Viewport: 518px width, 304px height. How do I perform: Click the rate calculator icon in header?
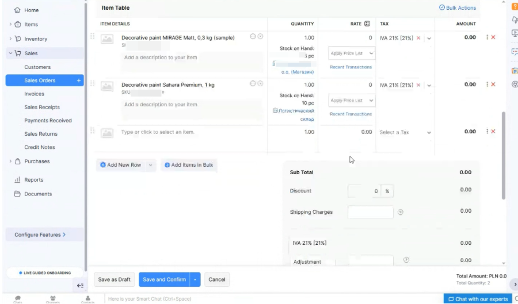(x=367, y=24)
